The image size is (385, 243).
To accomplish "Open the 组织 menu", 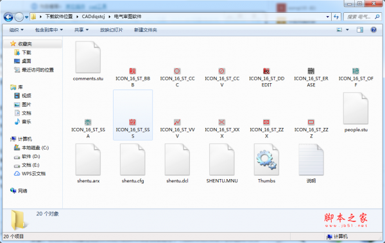I will 17,30.
